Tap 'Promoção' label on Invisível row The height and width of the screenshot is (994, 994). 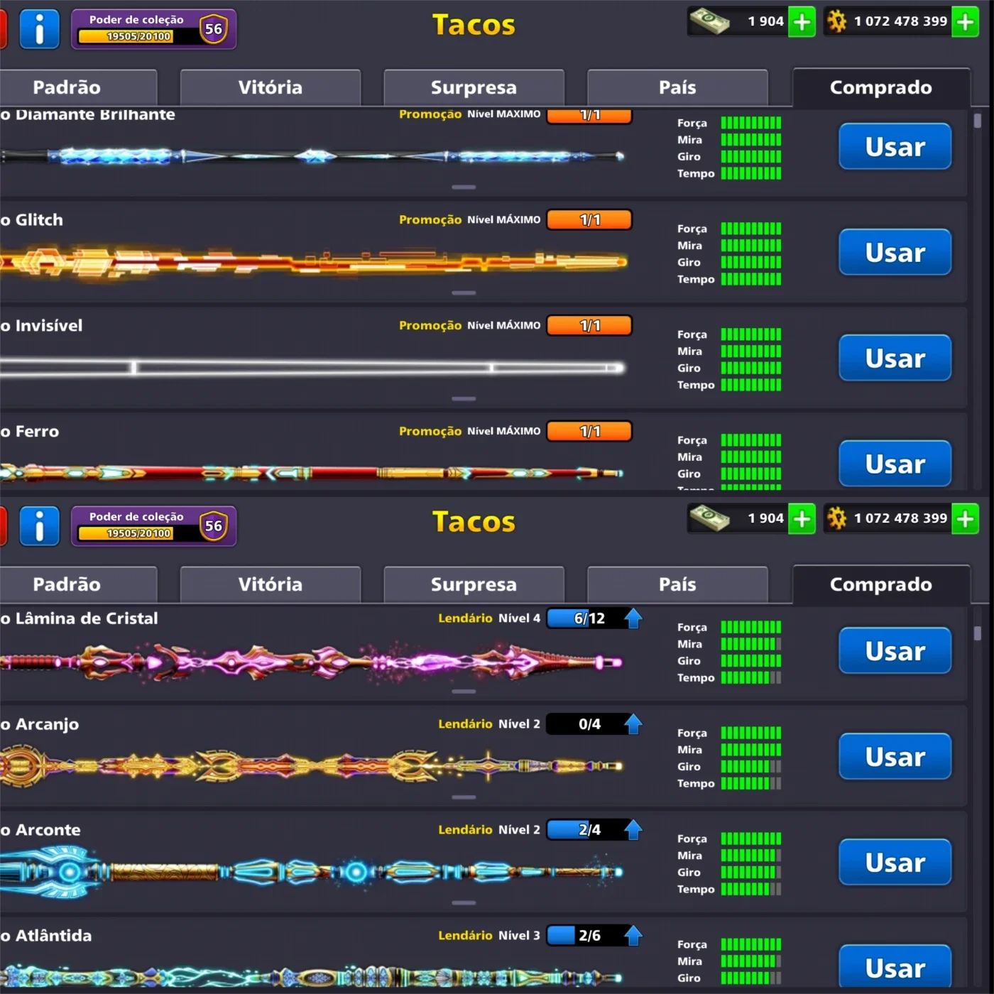coord(430,326)
